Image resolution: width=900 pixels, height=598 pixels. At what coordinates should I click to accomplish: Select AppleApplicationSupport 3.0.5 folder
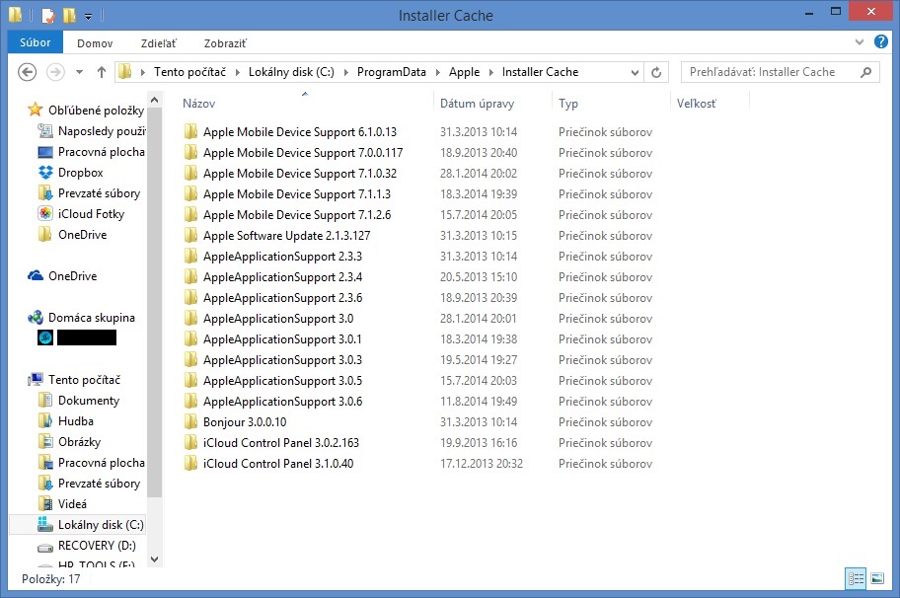[282, 381]
